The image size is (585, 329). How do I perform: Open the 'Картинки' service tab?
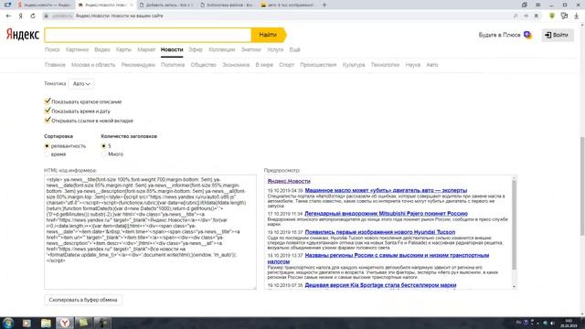(x=77, y=49)
